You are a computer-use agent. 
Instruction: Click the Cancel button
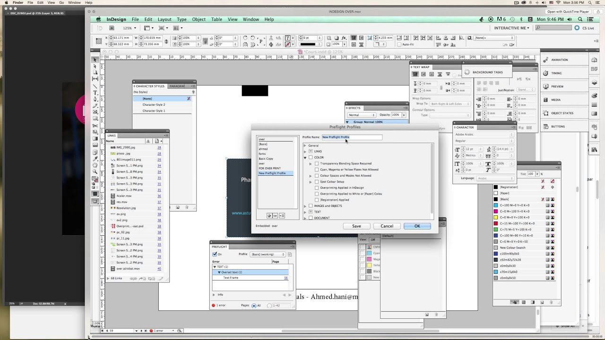tap(387, 226)
